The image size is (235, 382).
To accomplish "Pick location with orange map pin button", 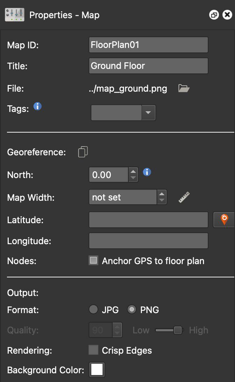I will (x=224, y=220).
